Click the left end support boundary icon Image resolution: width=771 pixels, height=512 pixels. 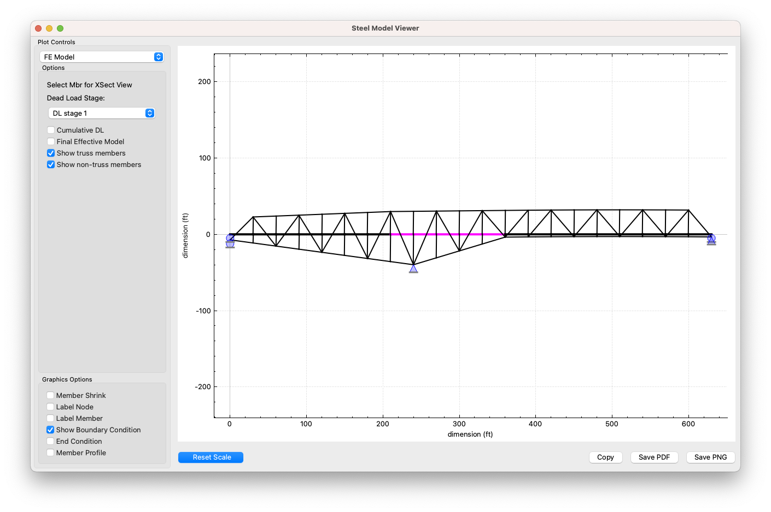pos(230,240)
